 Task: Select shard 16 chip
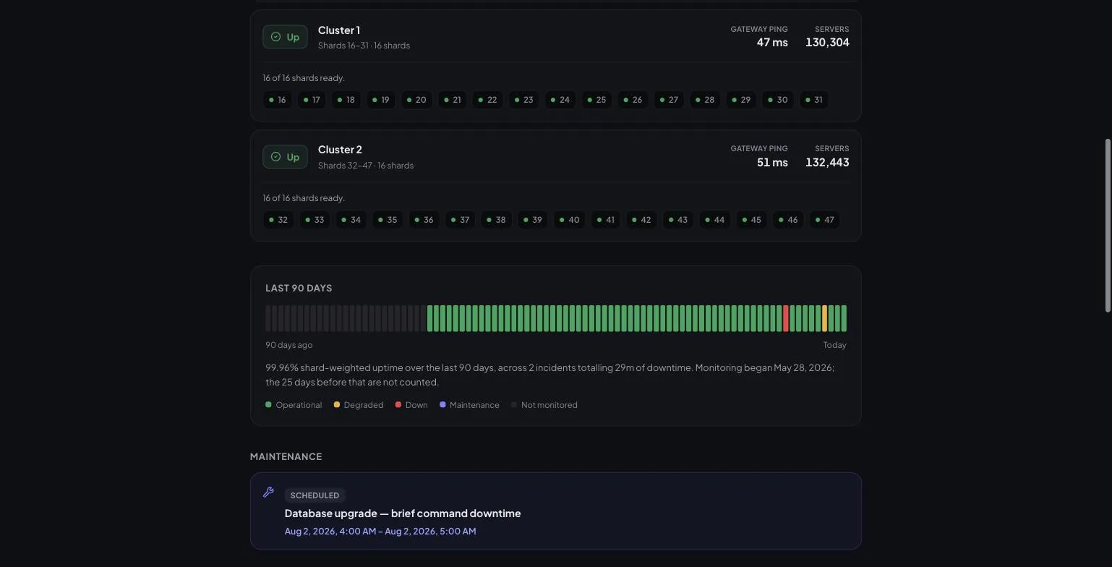click(x=277, y=100)
